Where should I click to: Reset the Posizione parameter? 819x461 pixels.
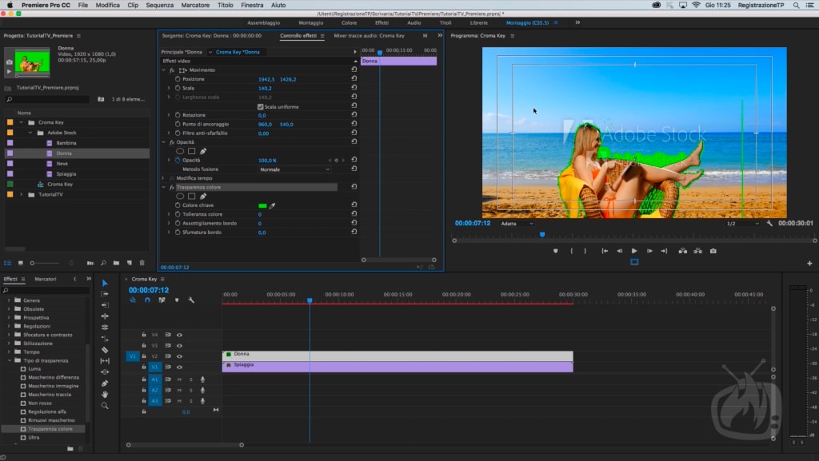click(354, 79)
